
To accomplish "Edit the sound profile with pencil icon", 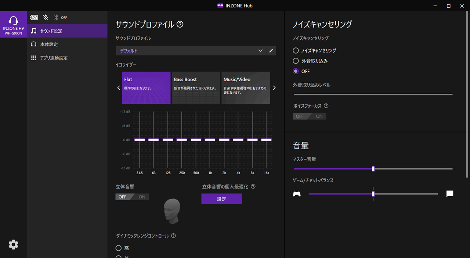I will (x=271, y=51).
